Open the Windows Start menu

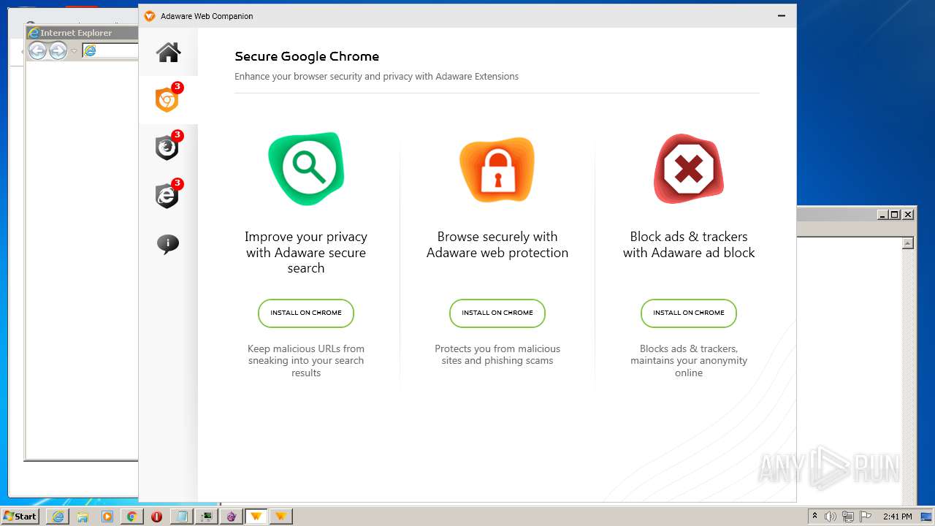(20, 516)
